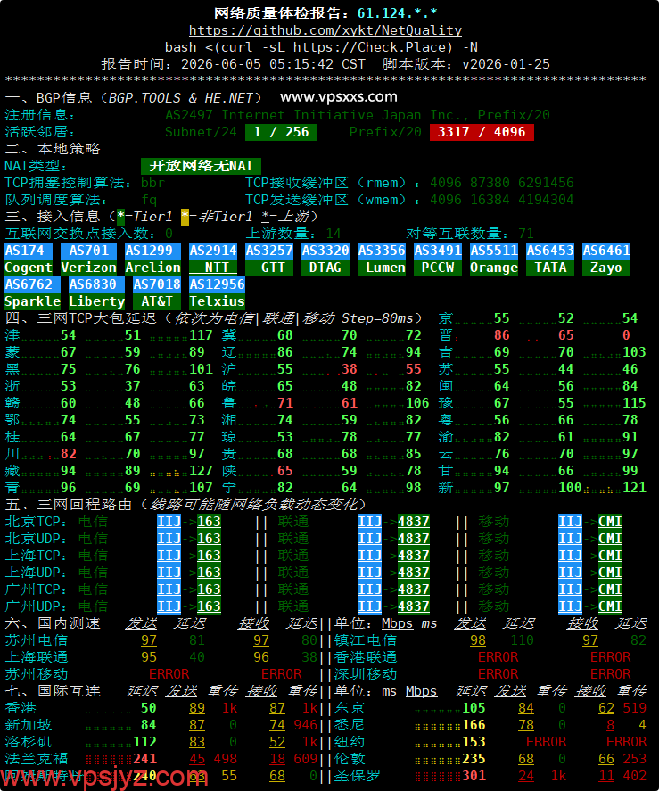Click the 新 Mobile latency value 121
The image size is (659, 791).
[634, 488]
